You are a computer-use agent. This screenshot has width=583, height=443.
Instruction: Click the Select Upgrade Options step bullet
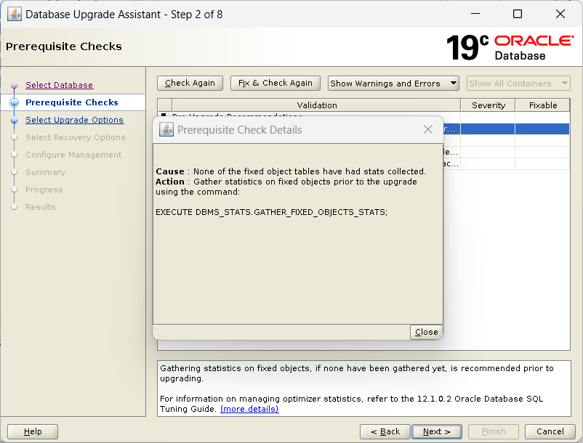click(14, 121)
